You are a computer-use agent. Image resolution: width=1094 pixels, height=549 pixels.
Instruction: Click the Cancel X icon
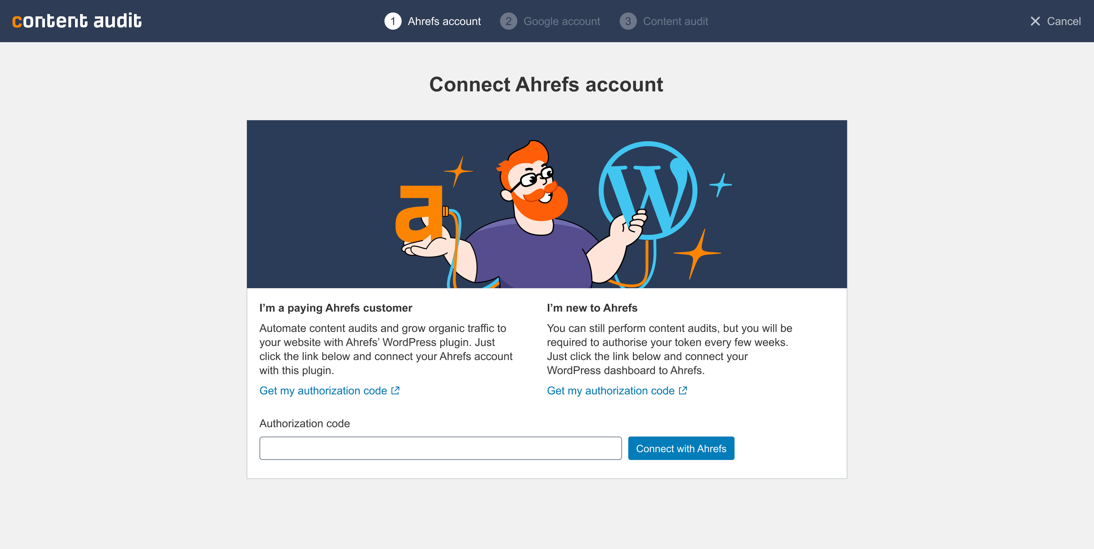click(1035, 21)
